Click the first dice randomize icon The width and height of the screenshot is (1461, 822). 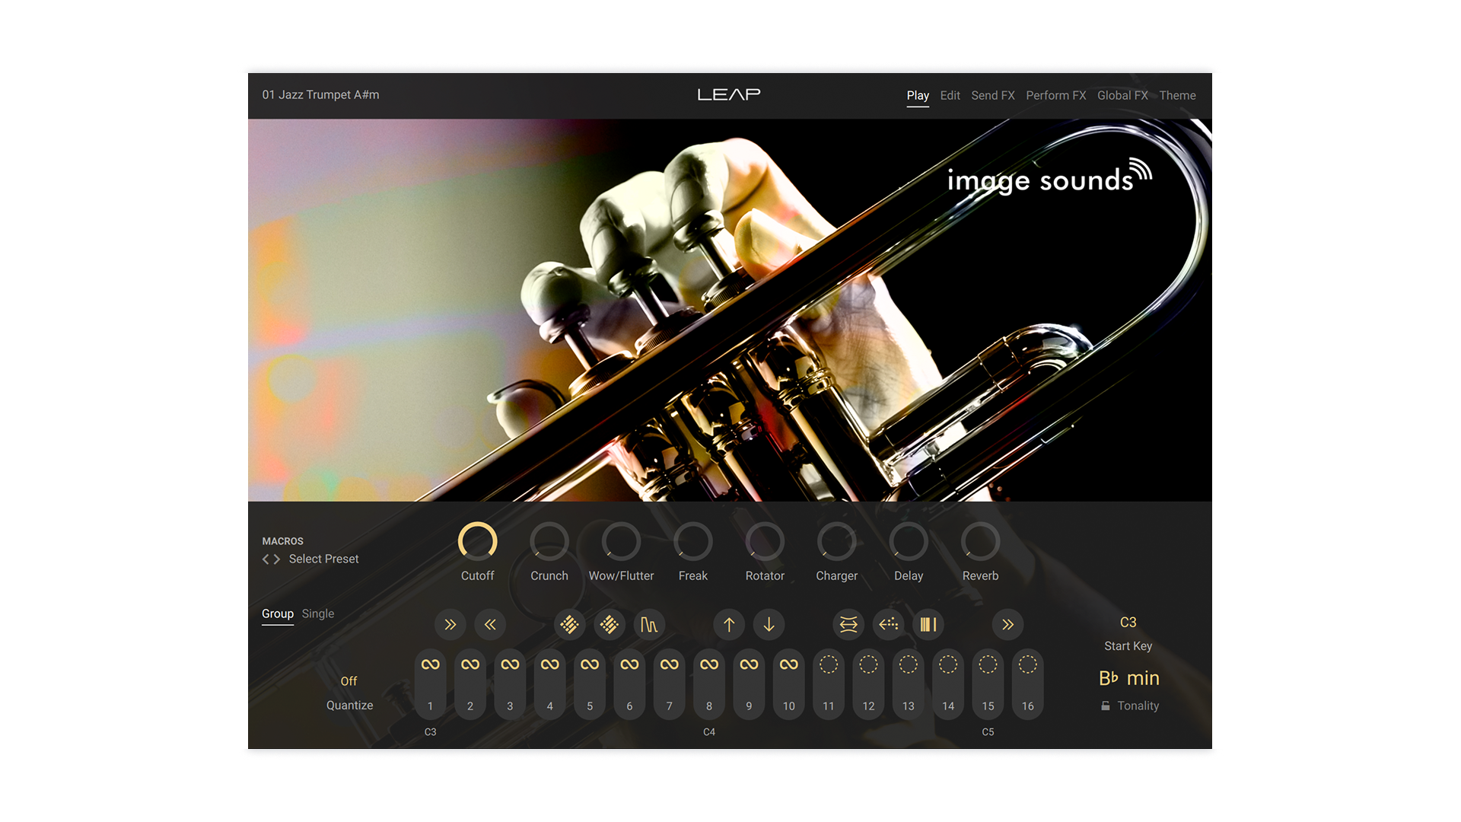tap(569, 624)
